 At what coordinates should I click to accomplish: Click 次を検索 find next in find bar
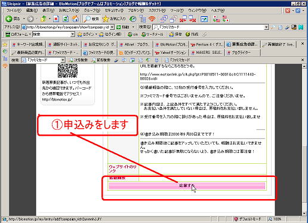78,60
